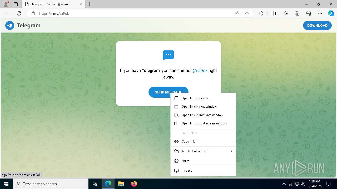Add this page to favorites star
The image size is (337, 189).
[x=247, y=13]
